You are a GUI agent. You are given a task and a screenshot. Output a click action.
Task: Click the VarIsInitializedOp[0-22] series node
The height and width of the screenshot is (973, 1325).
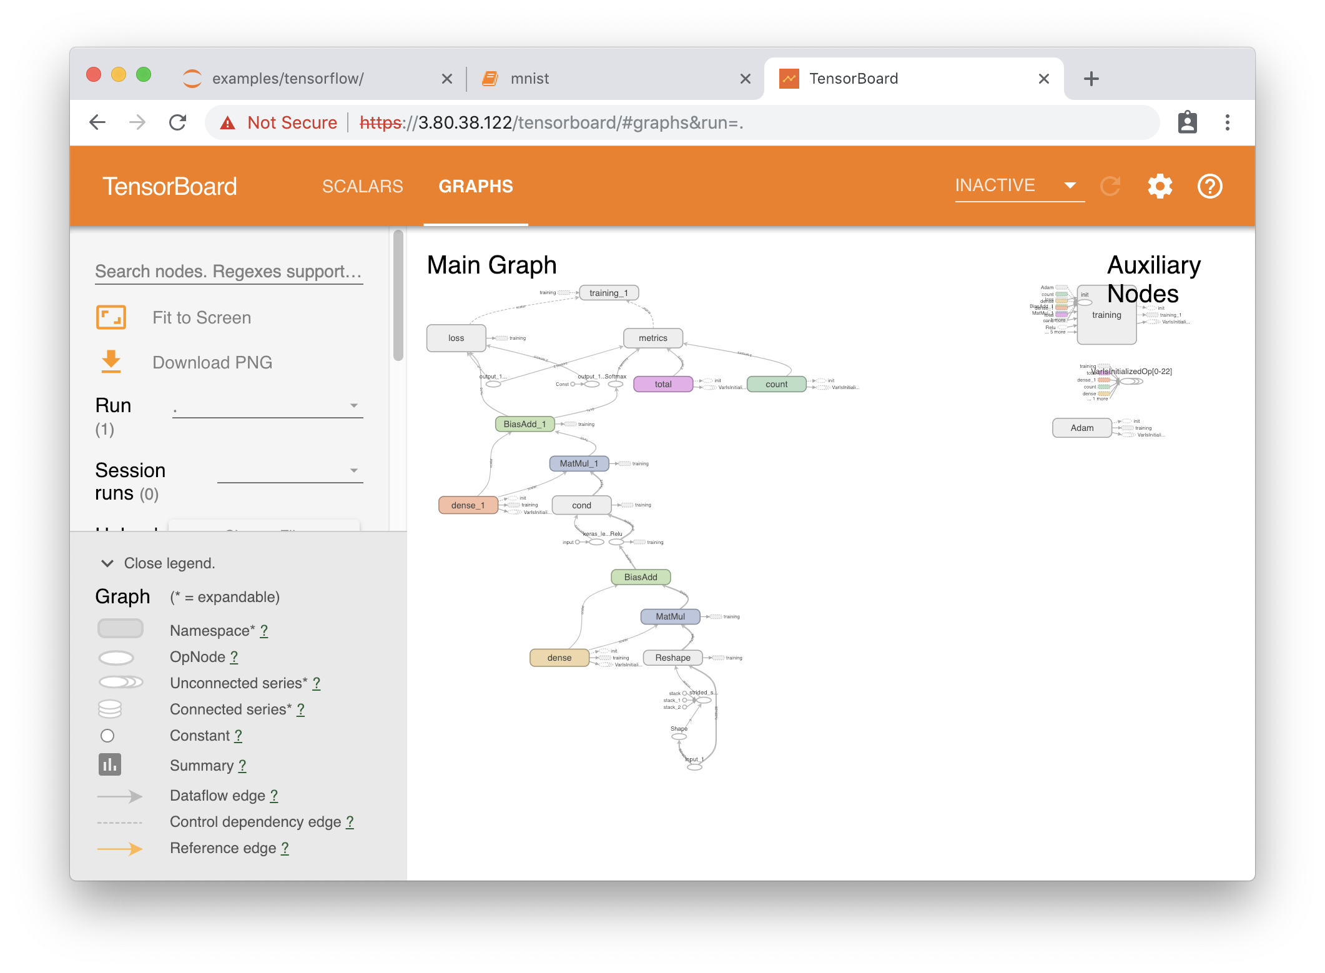[1131, 380]
